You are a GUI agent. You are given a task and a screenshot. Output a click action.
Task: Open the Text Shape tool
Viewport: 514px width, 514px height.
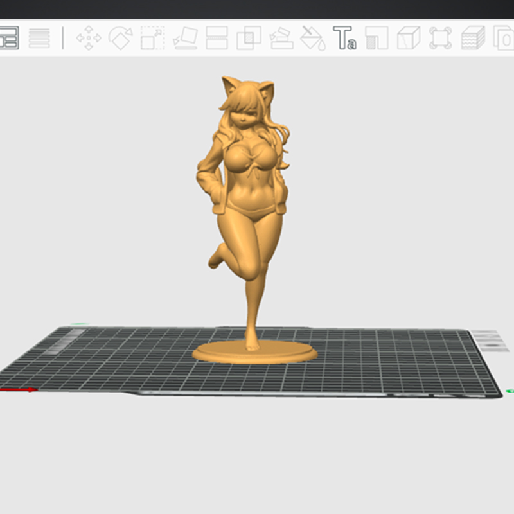point(344,38)
